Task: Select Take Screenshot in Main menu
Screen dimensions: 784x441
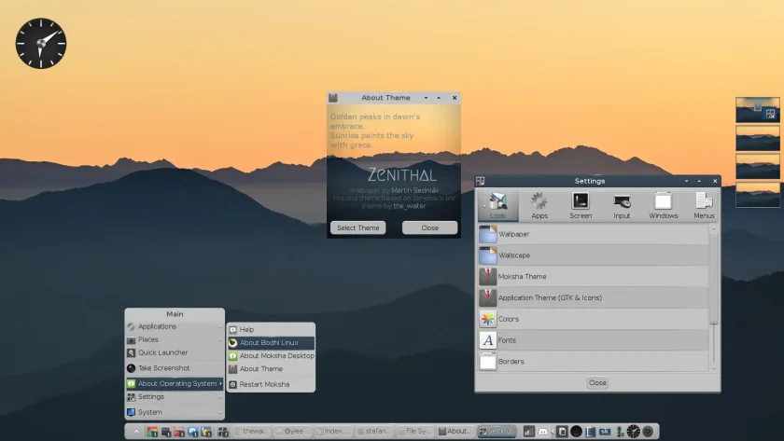Action: tap(175, 368)
